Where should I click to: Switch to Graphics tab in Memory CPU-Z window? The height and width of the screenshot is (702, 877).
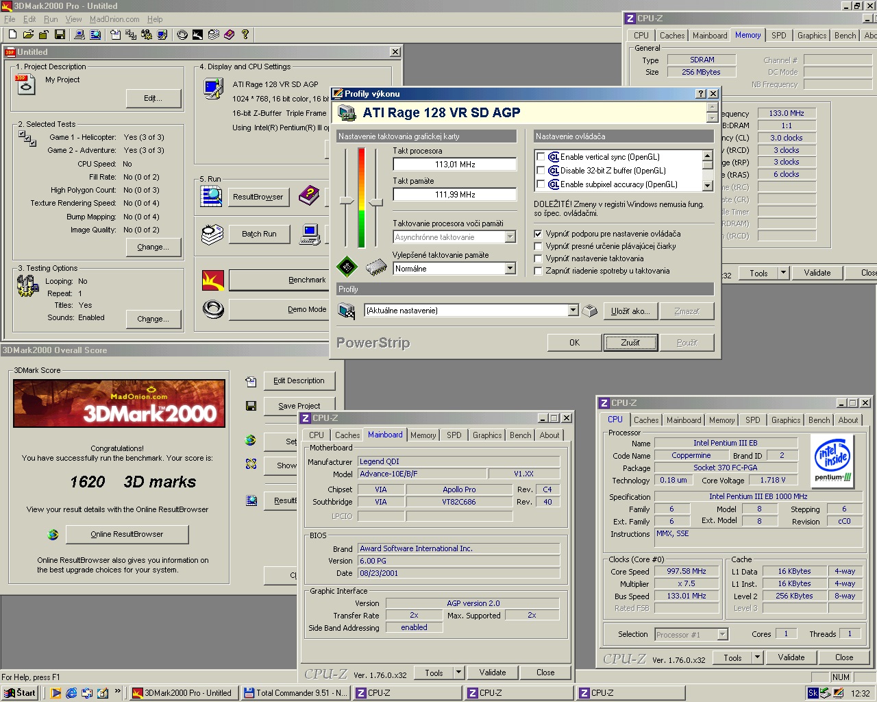(x=812, y=36)
